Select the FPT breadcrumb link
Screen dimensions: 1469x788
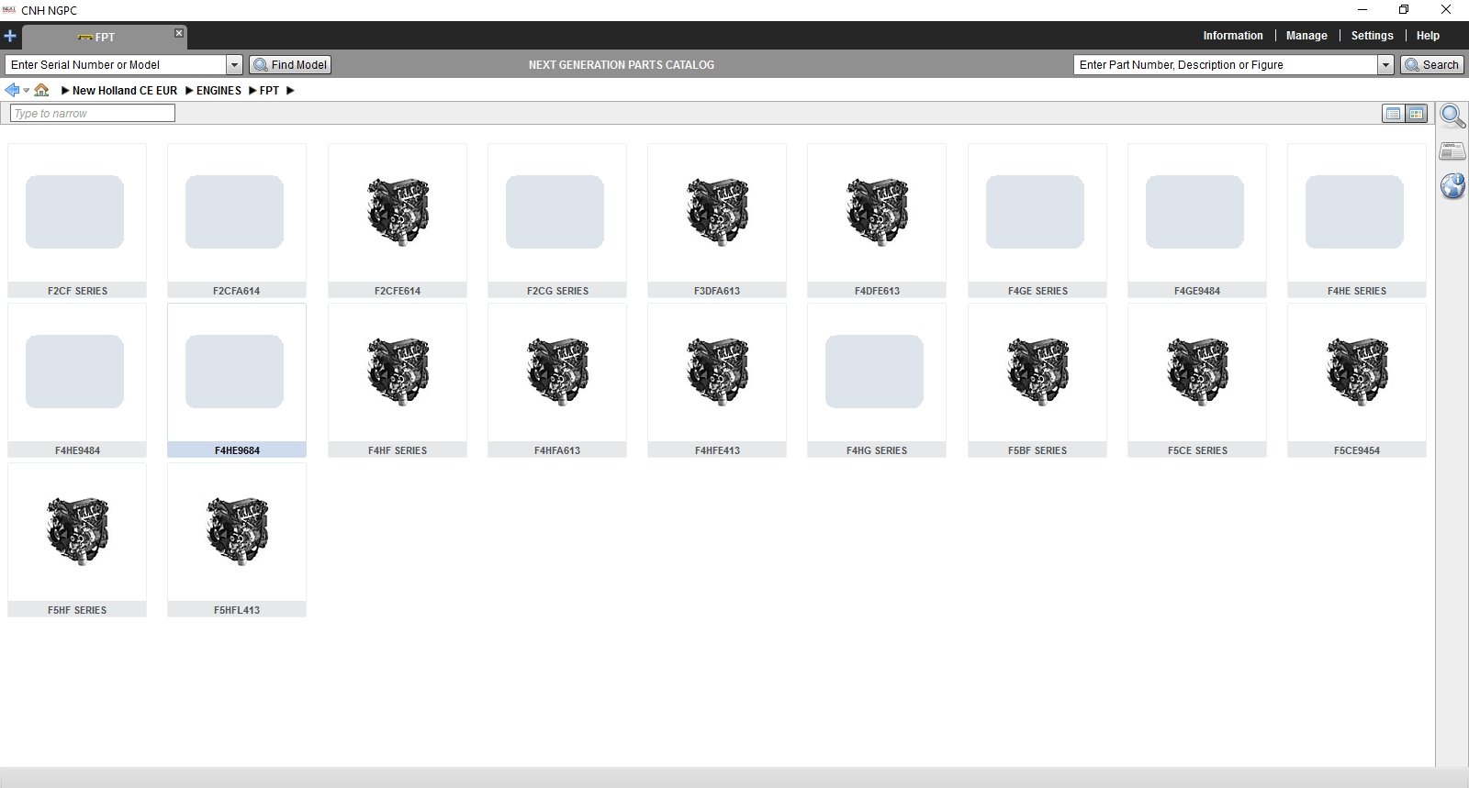269,91
